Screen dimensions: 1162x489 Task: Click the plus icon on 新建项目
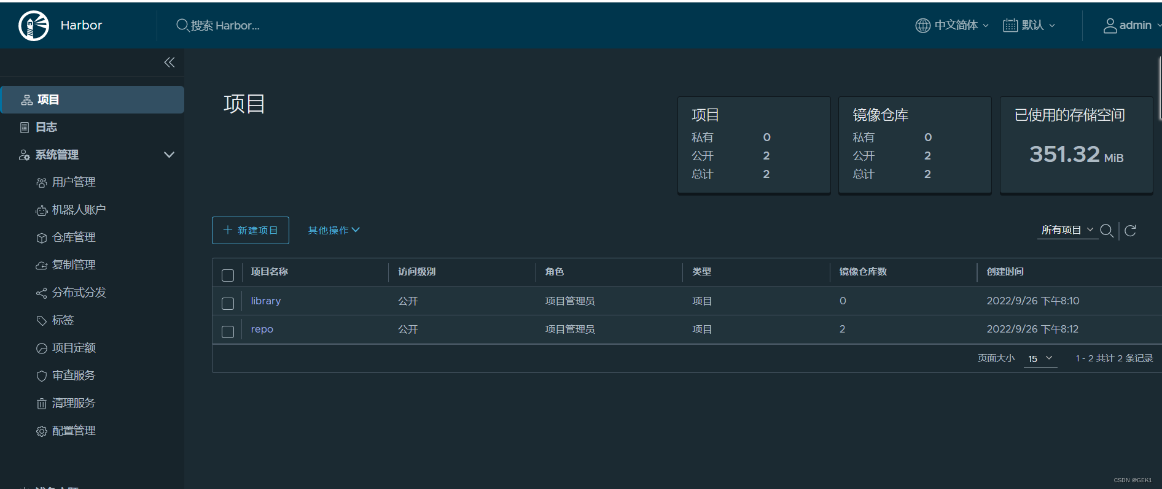[x=228, y=230]
